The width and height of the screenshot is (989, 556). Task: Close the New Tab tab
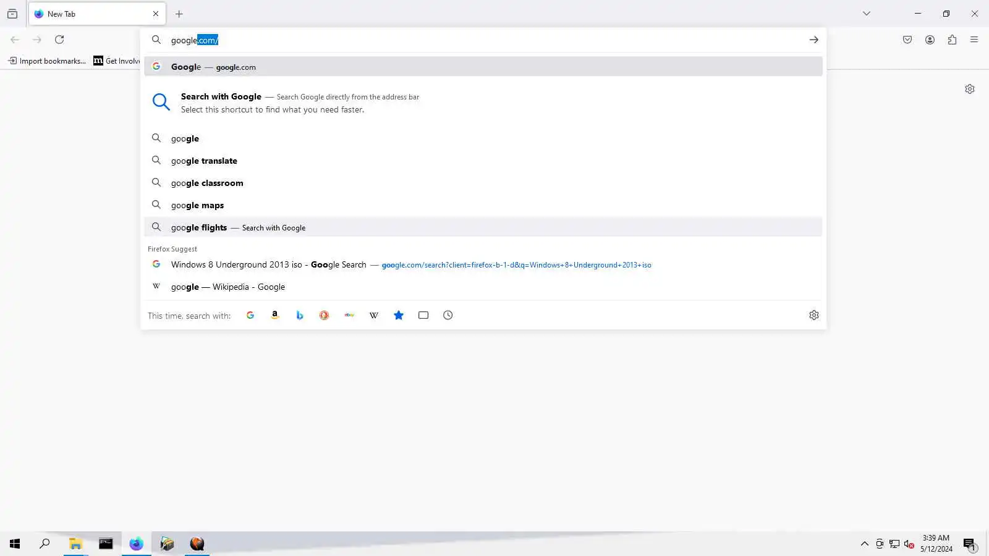tap(156, 14)
